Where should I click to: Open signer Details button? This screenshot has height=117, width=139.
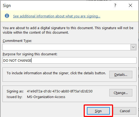(x=121, y=75)
